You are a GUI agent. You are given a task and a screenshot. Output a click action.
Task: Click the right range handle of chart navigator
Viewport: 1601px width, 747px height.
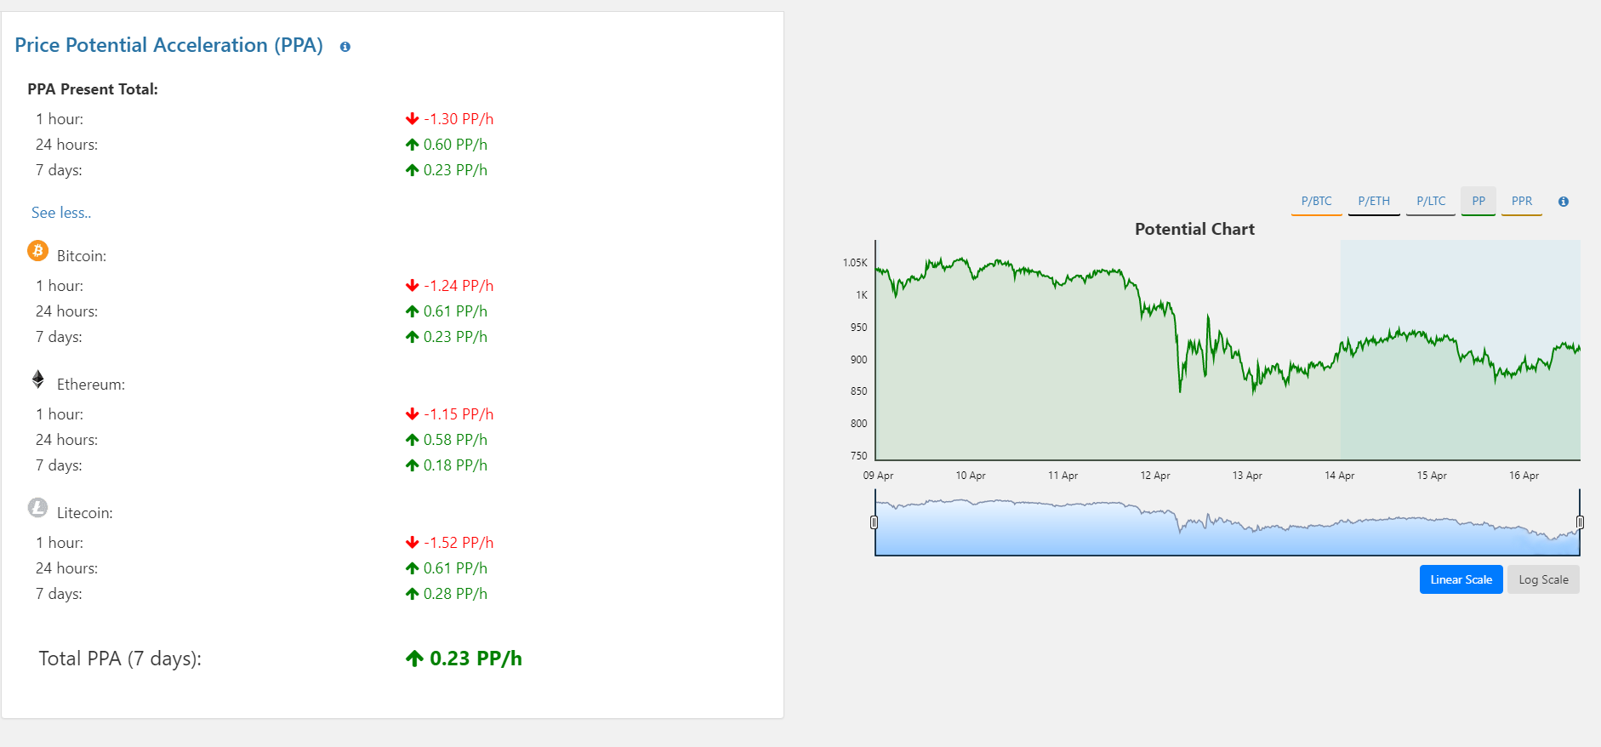[1580, 522]
